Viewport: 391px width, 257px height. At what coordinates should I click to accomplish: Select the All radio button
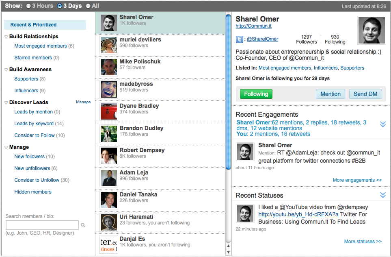coord(88,6)
